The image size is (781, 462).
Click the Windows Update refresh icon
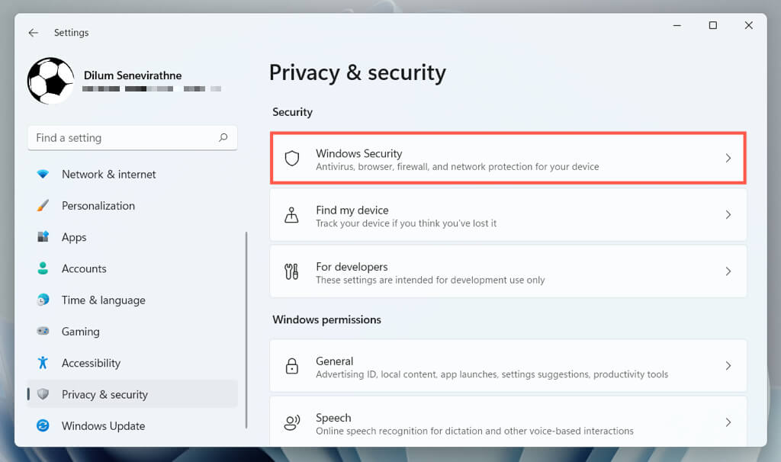(43, 426)
